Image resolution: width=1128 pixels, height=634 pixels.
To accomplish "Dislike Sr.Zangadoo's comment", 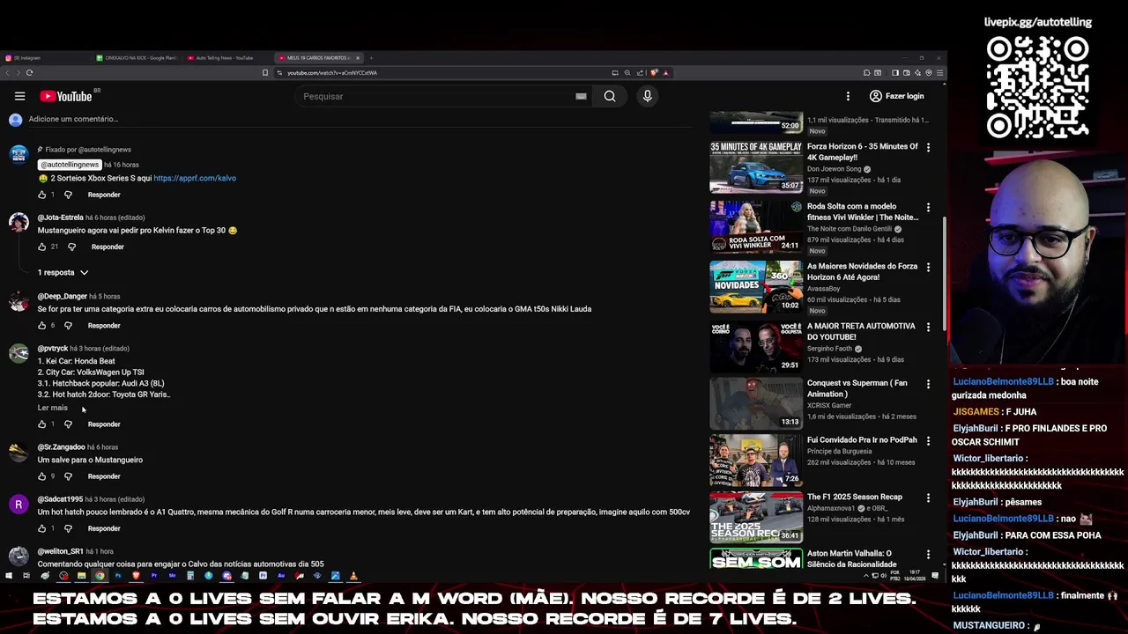I will [68, 476].
